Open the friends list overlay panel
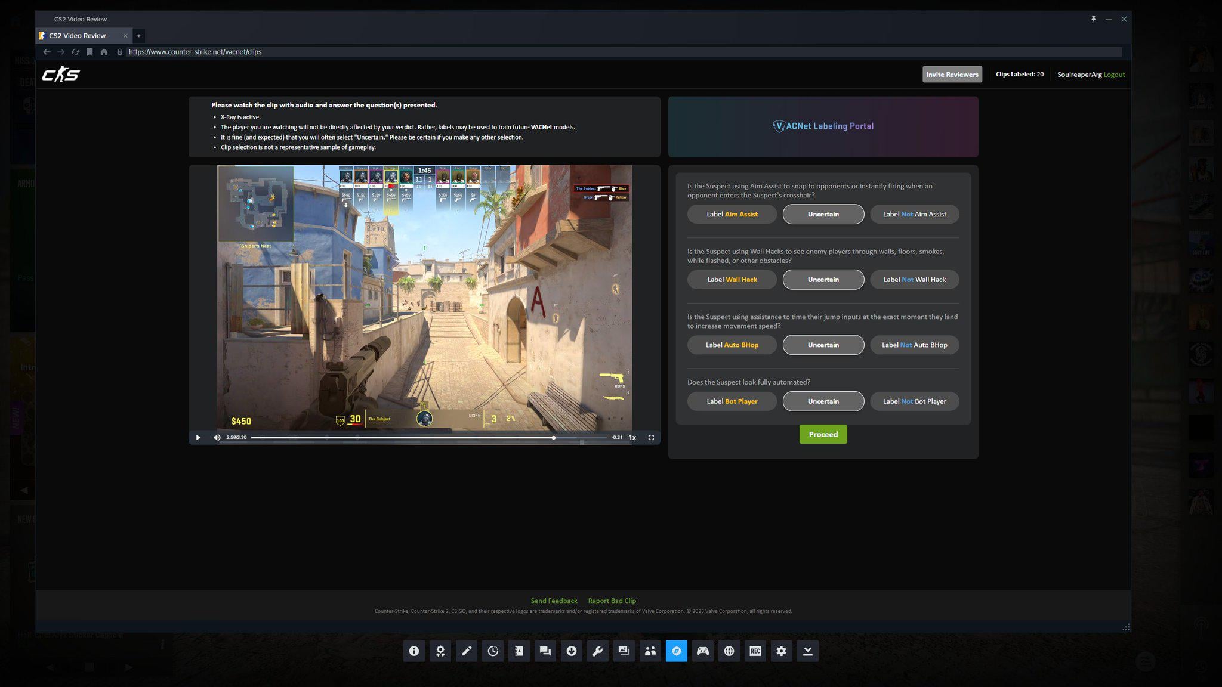Viewport: 1222px width, 687px height. [x=650, y=651]
